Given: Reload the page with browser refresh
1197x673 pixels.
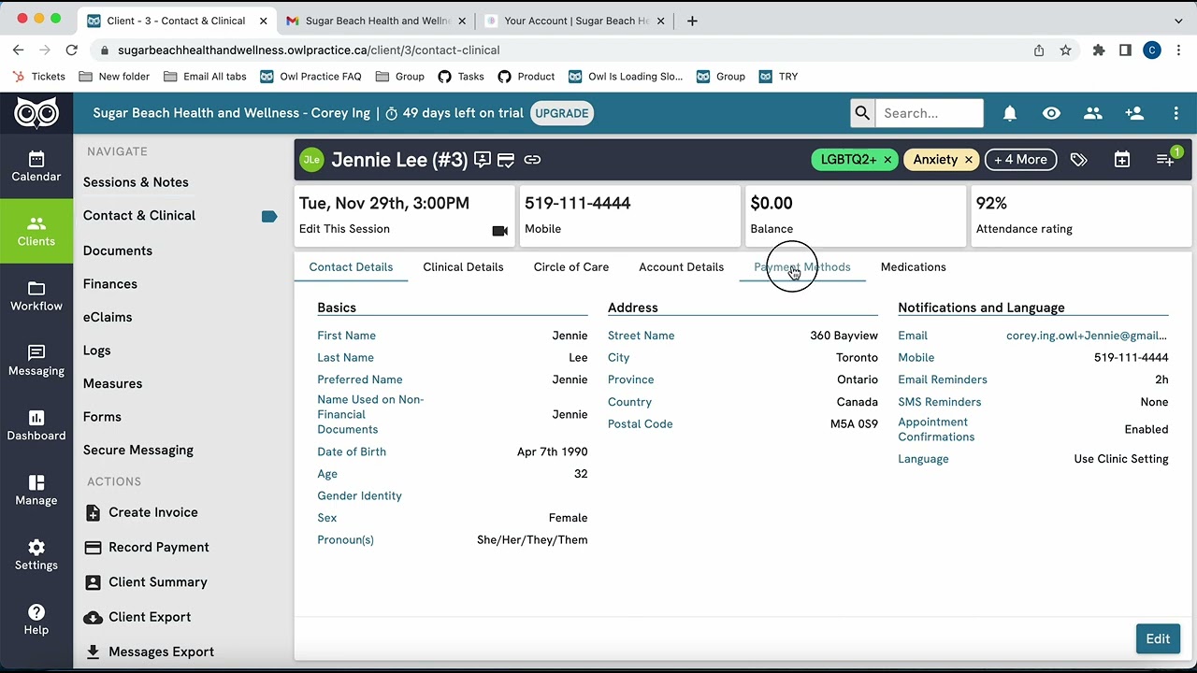Looking at the screenshot, I should (71, 50).
